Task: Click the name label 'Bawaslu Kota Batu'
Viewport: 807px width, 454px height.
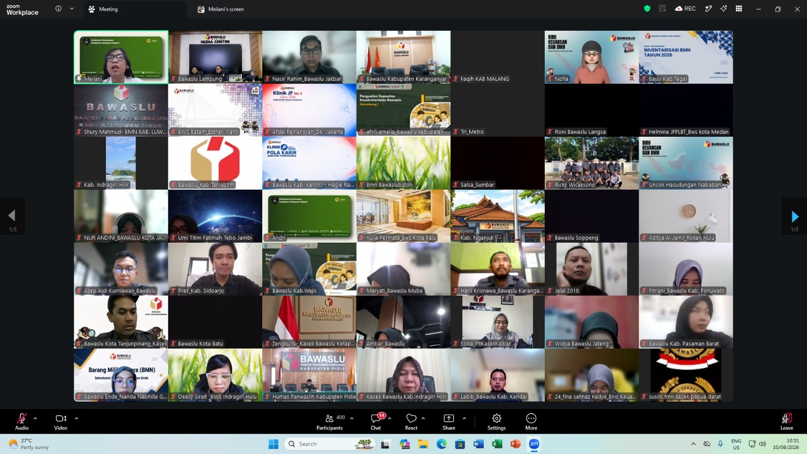Action: point(200,344)
